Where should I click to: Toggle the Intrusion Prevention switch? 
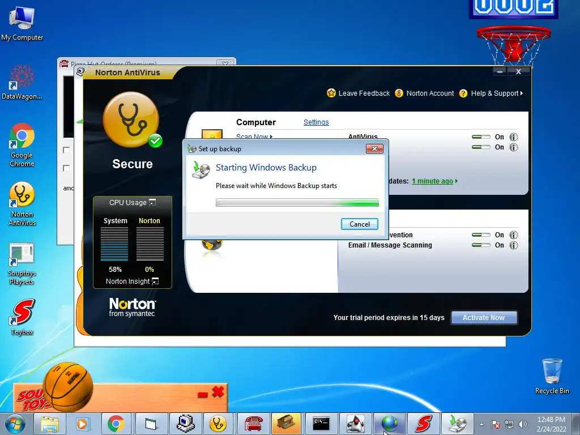[x=481, y=235]
